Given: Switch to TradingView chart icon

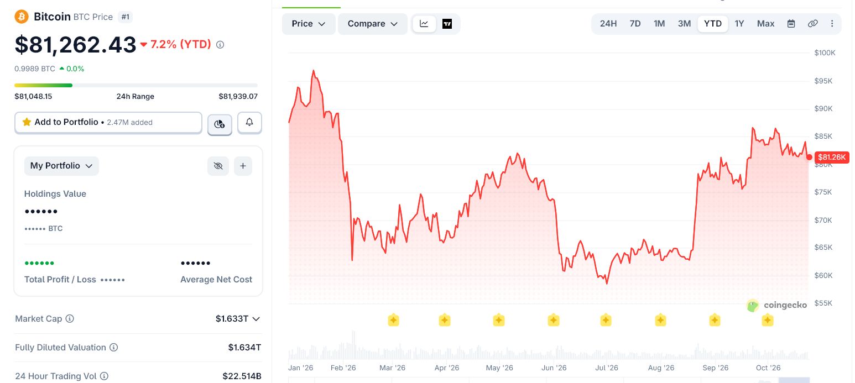Looking at the screenshot, I should coord(447,24).
